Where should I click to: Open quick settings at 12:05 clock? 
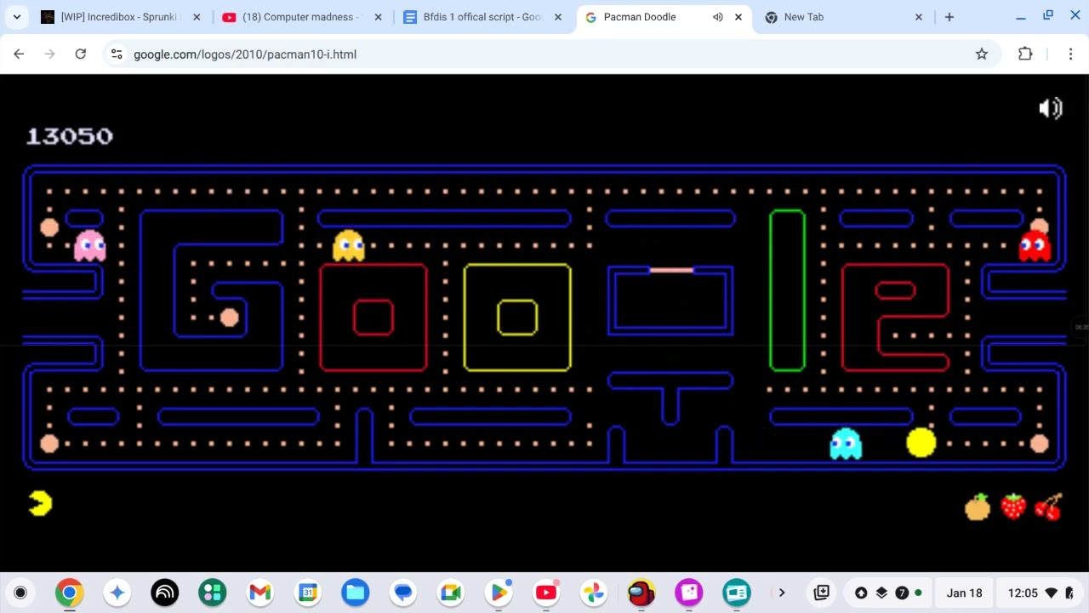tap(1040, 593)
